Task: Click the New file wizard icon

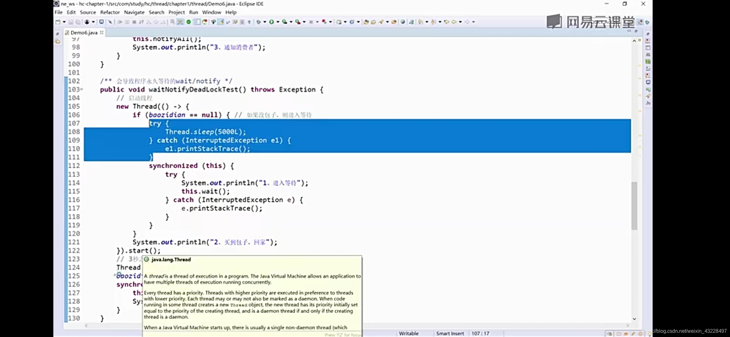Action: (x=58, y=22)
